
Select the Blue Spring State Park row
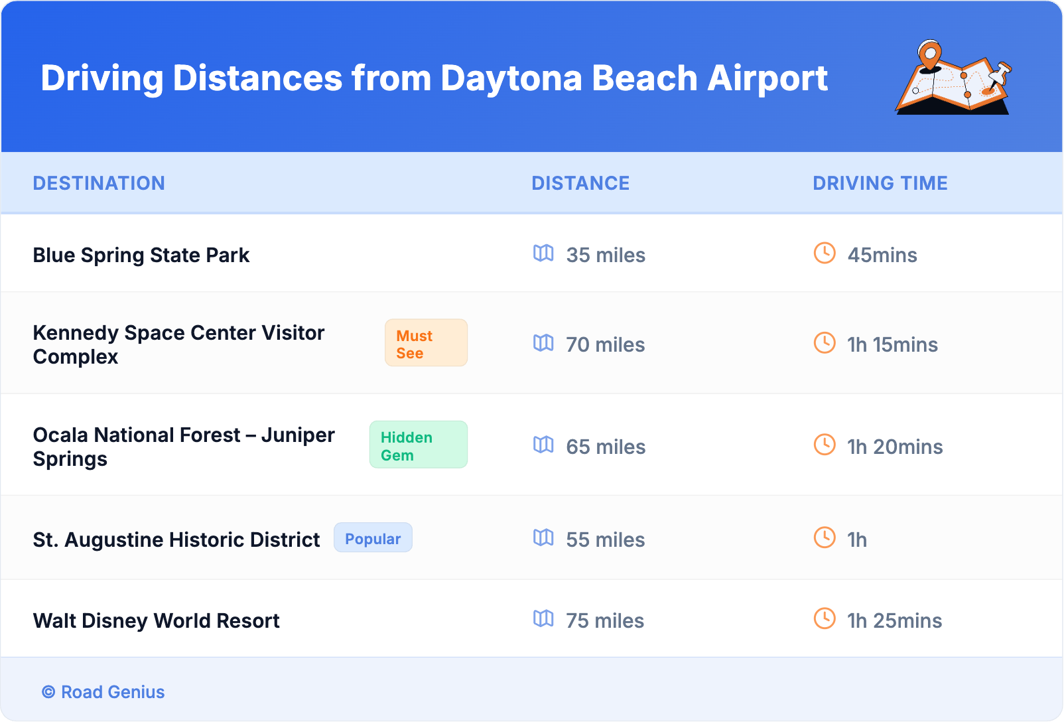[141, 254]
